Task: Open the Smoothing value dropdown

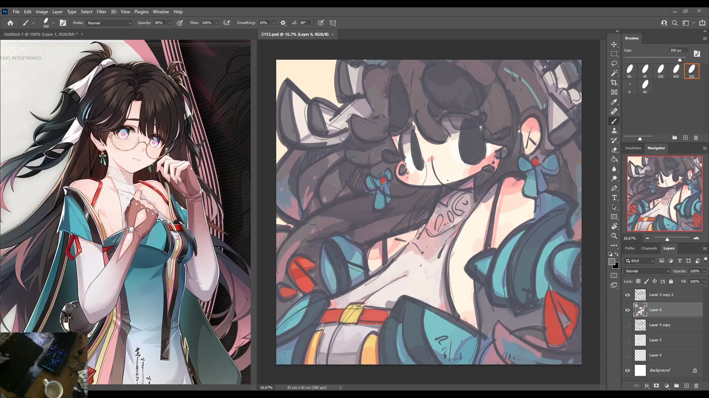Action: coord(274,23)
